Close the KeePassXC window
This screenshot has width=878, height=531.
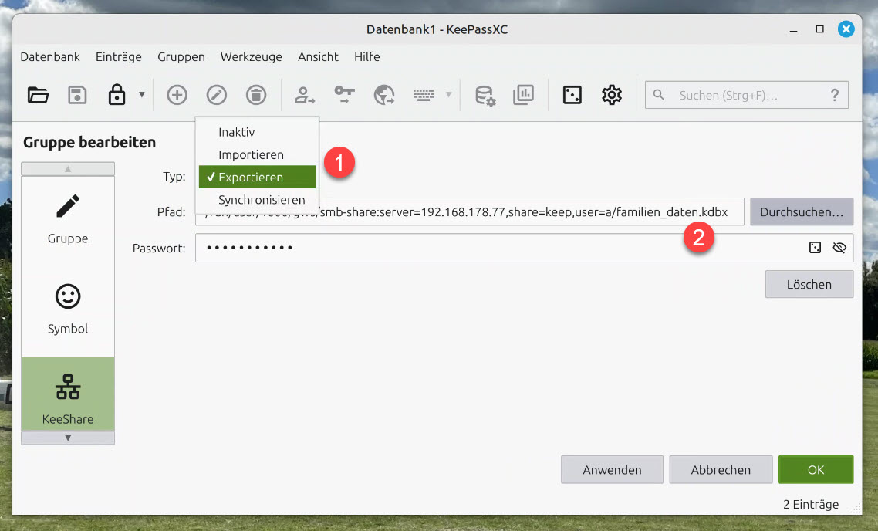(x=846, y=29)
